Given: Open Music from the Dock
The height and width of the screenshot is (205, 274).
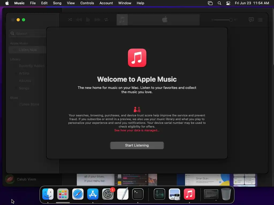Looking at the screenshot, I should pos(189,194).
